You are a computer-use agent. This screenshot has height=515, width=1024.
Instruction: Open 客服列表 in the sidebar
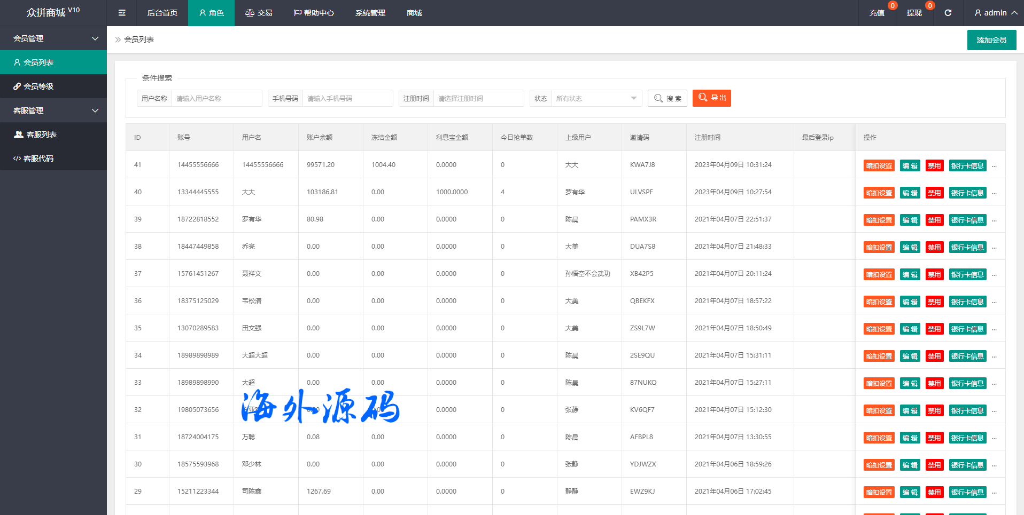pos(53,134)
